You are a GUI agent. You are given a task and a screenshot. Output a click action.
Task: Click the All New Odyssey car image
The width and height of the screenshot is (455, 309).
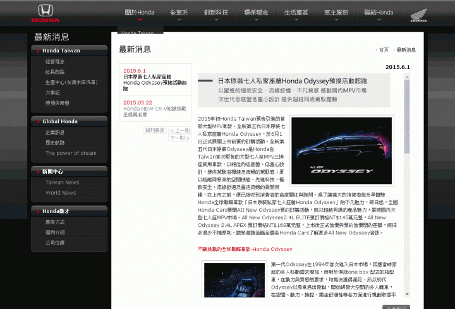[341, 150]
